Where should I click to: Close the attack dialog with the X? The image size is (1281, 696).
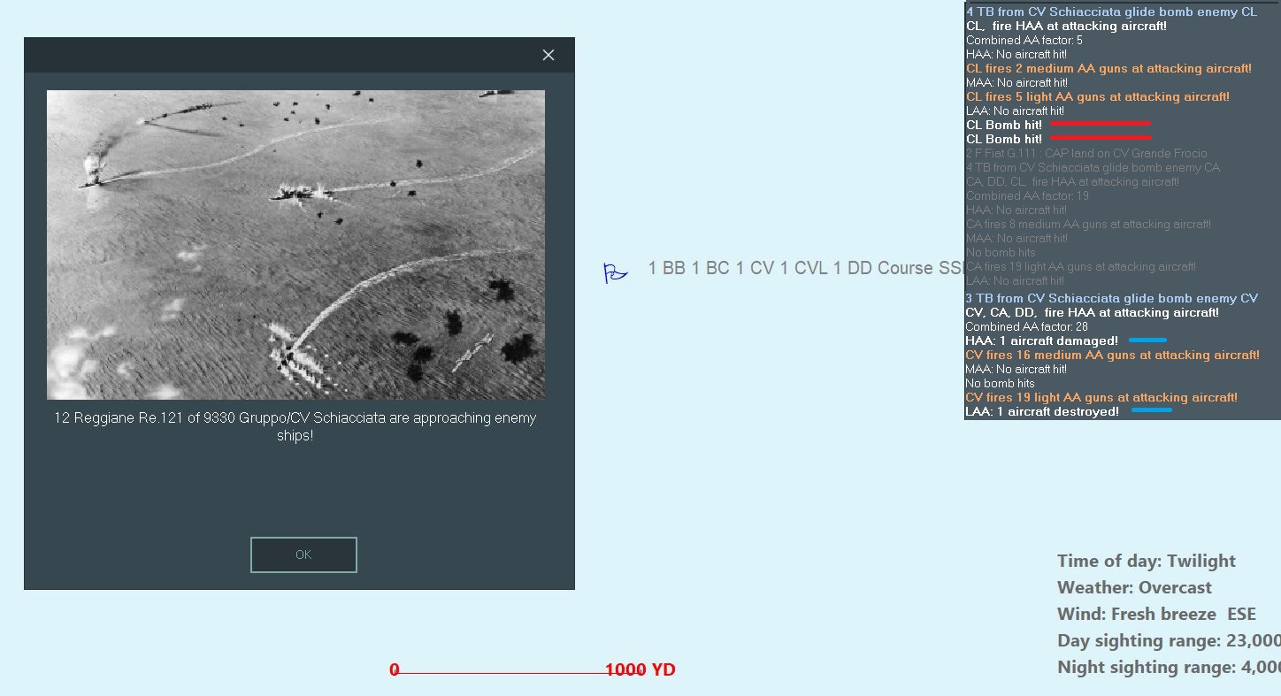pyautogui.click(x=548, y=55)
